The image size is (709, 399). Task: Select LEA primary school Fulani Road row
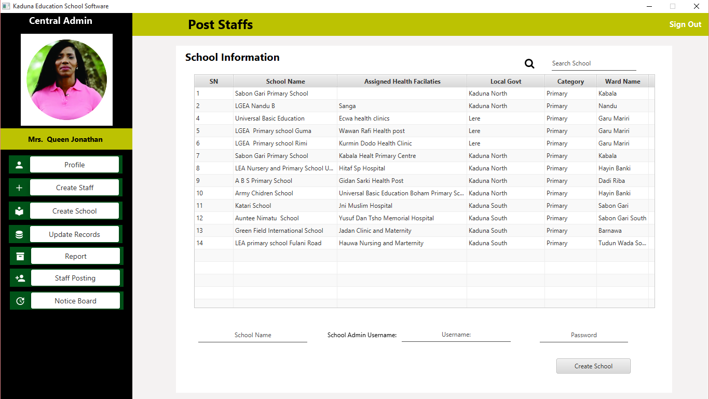pyautogui.click(x=424, y=243)
